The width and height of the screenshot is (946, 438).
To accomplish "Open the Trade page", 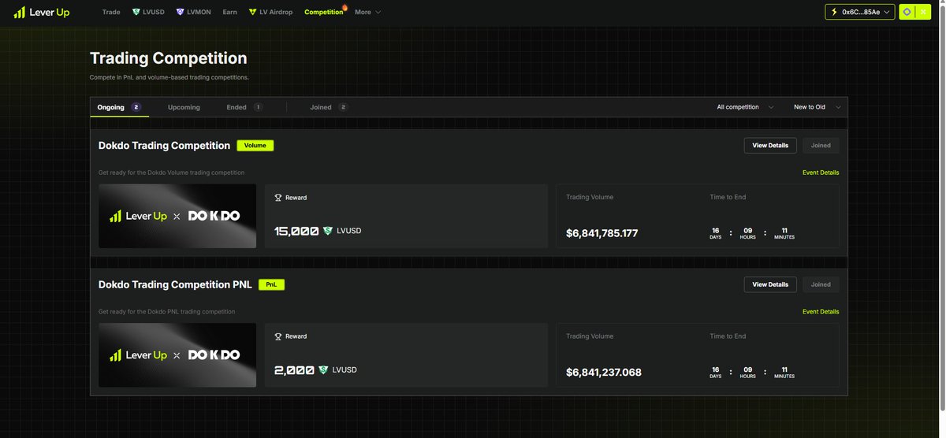I will (x=111, y=12).
